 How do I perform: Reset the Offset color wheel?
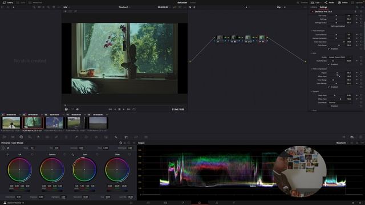129,154
